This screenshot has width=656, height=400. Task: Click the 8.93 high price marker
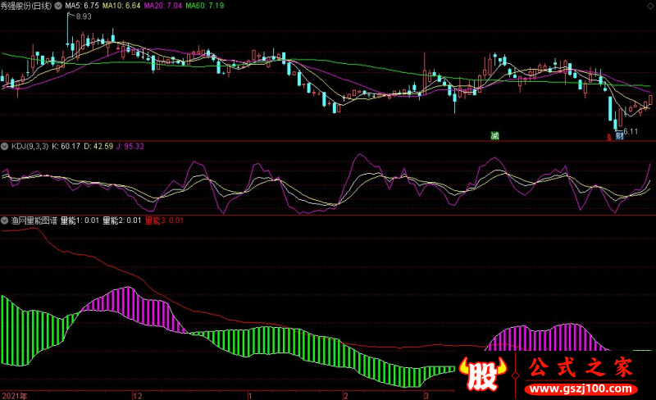point(84,16)
